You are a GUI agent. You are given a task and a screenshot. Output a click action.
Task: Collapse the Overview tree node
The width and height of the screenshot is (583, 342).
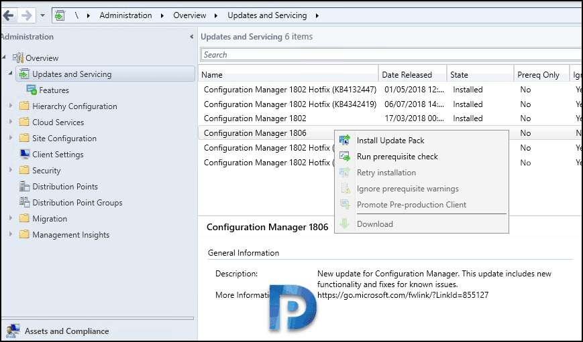[4, 57]
